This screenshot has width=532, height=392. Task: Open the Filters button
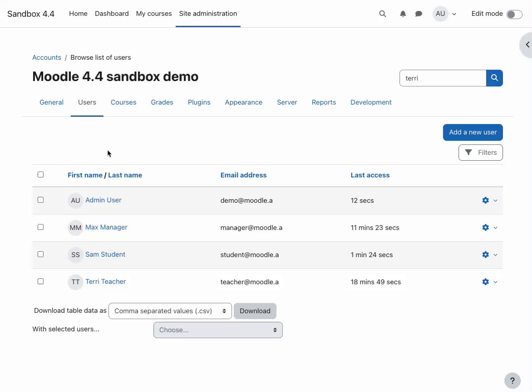point(480,153)
